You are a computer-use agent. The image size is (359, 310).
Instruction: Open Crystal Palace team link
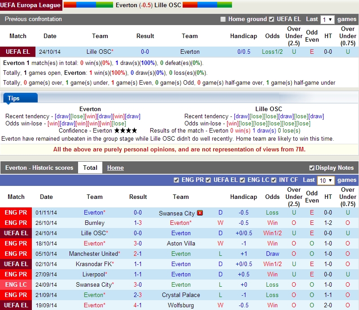tap(181, 295)
